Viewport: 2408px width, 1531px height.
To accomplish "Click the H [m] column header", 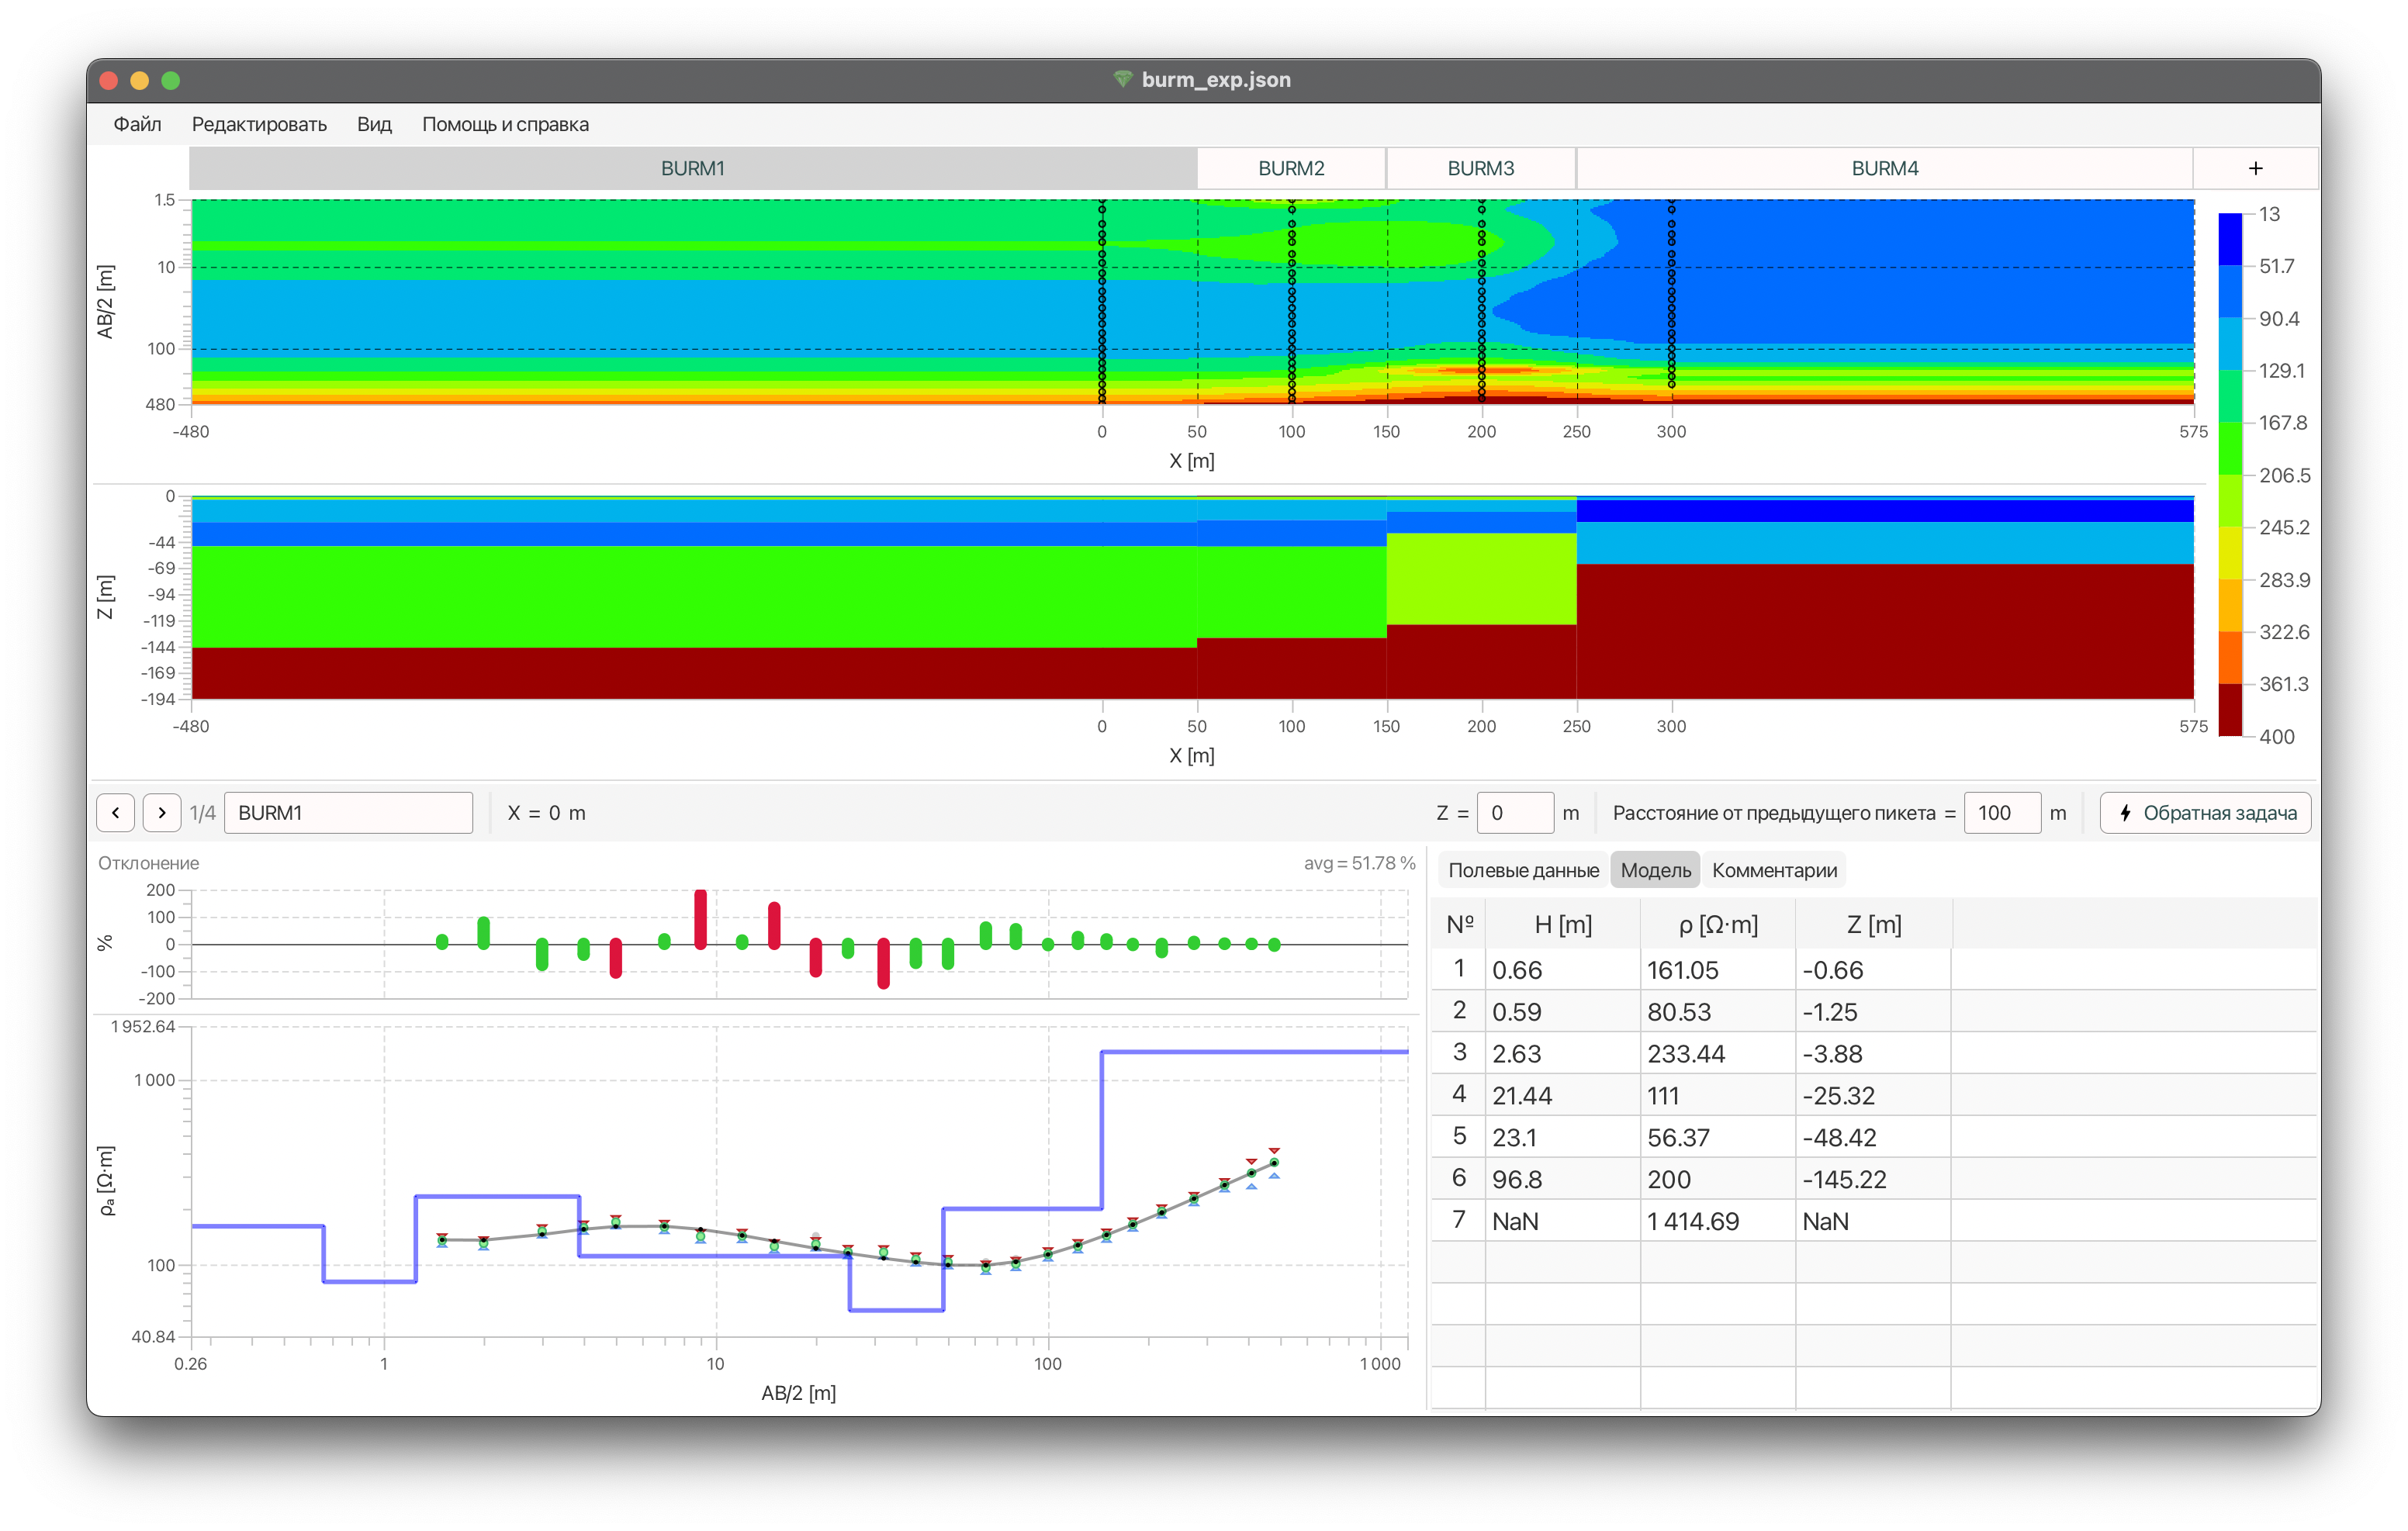I will pyautogui.click(x=1562, y=925).
